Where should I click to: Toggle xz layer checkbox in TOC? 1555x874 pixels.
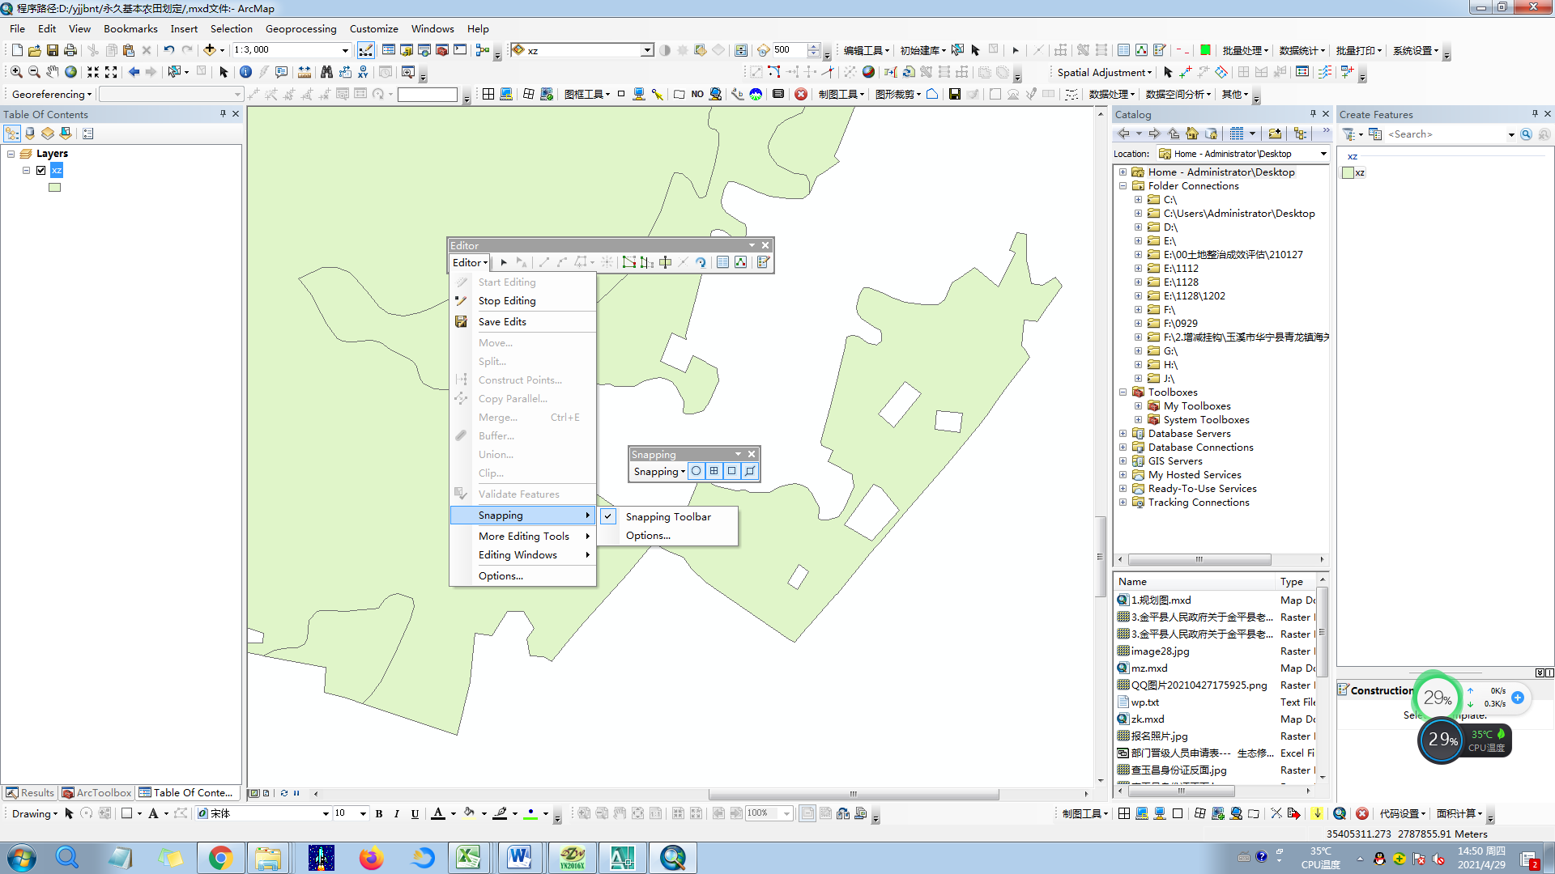40,170
